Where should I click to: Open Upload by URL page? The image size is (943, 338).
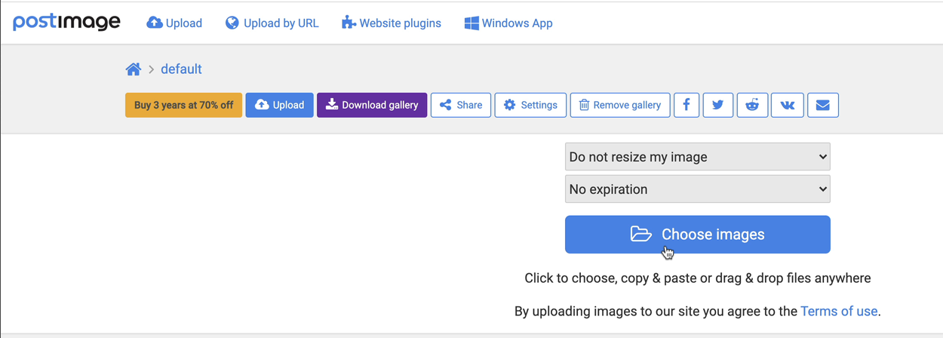pos(272,23)
